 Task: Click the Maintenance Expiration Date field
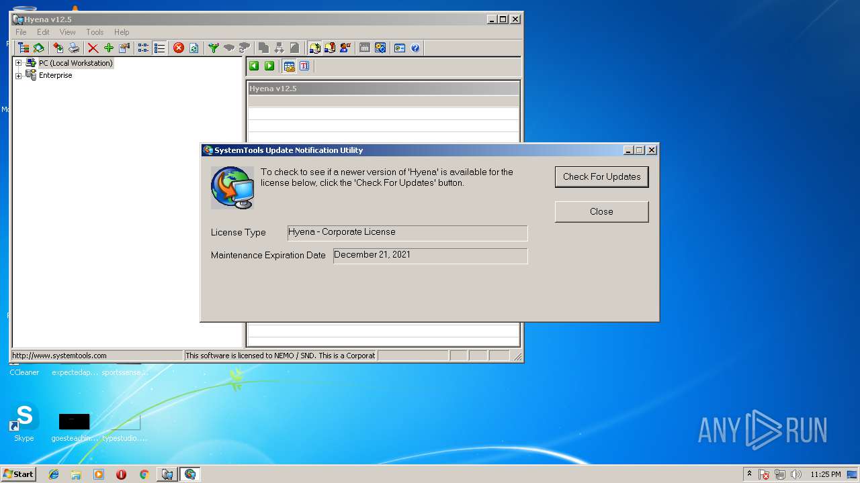pos(431,256)
